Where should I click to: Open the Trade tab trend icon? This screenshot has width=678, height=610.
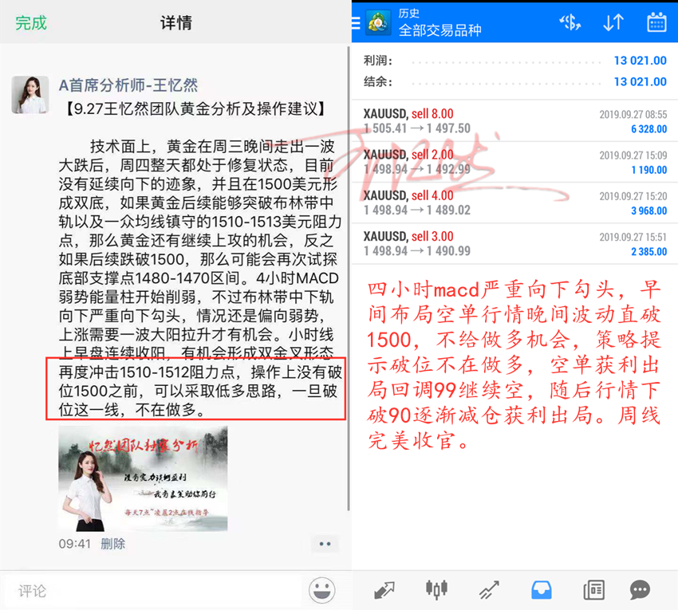click(x=488, y=590)
